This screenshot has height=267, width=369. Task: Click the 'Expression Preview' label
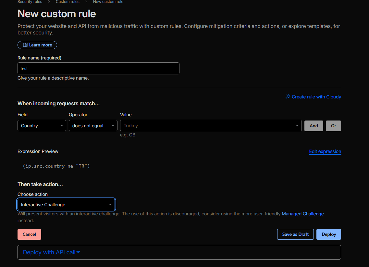click(x=38, y=151)
